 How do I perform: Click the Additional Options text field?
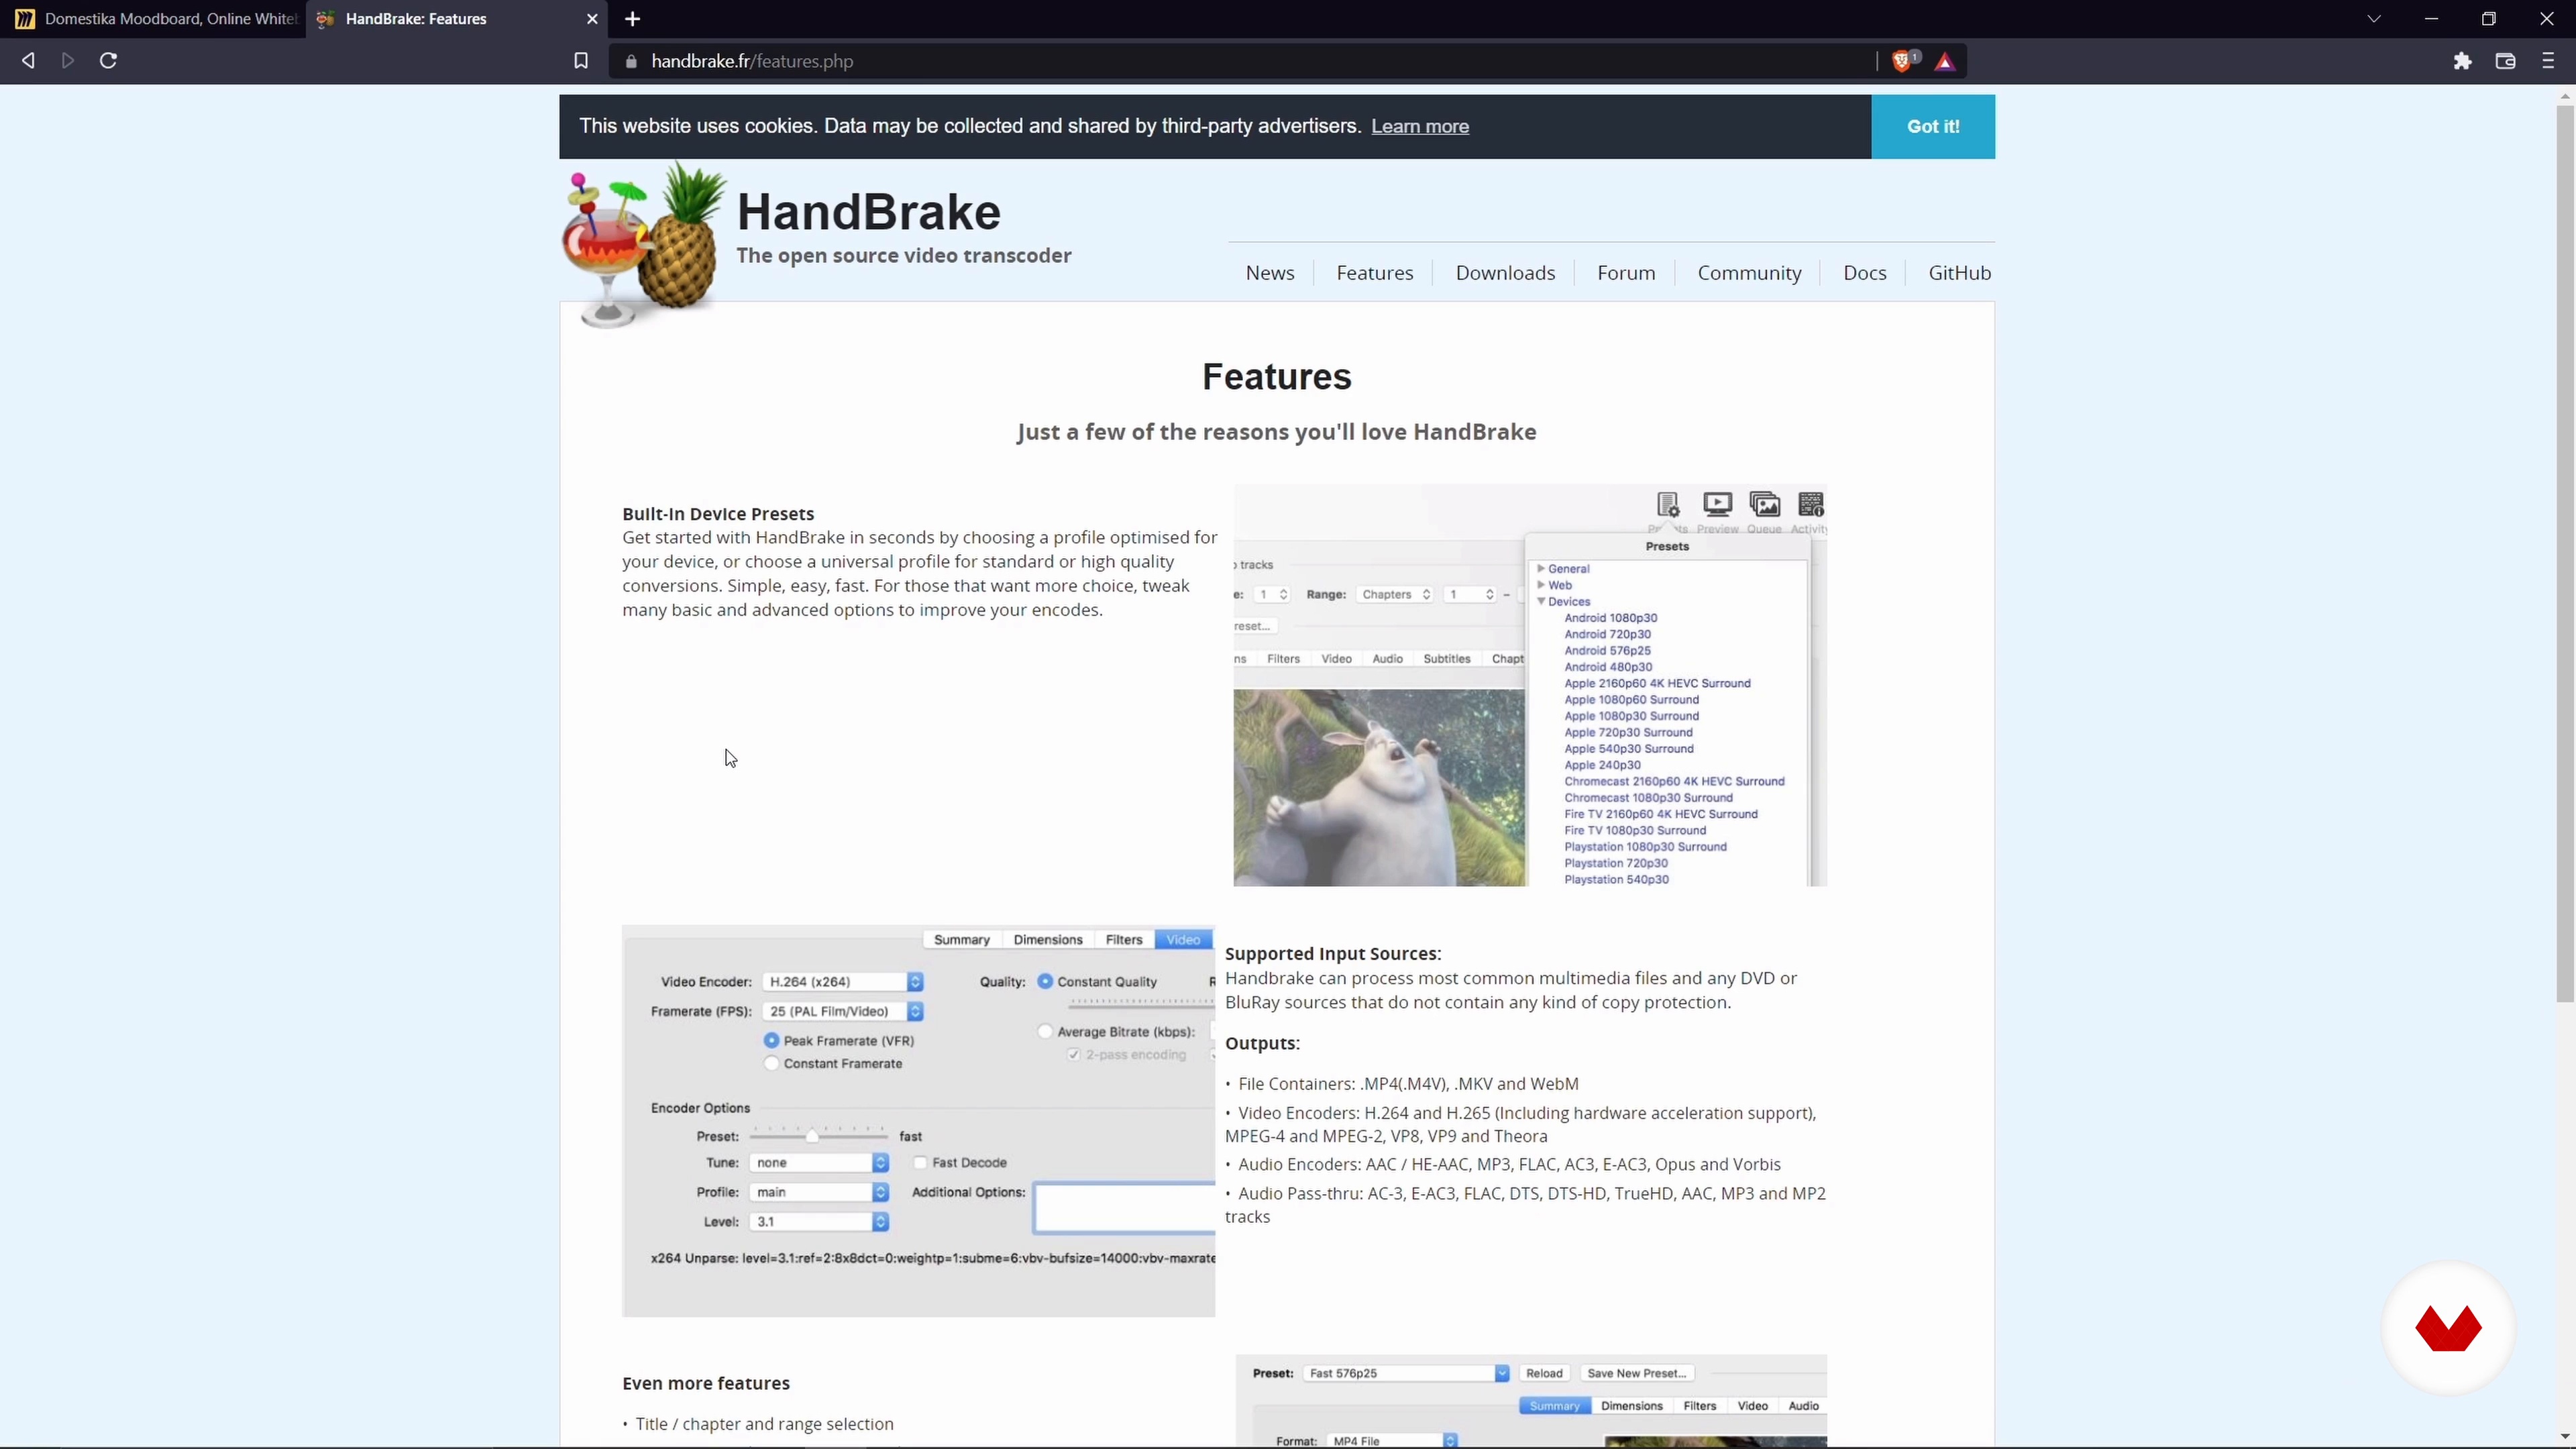click(1125, 1208)
